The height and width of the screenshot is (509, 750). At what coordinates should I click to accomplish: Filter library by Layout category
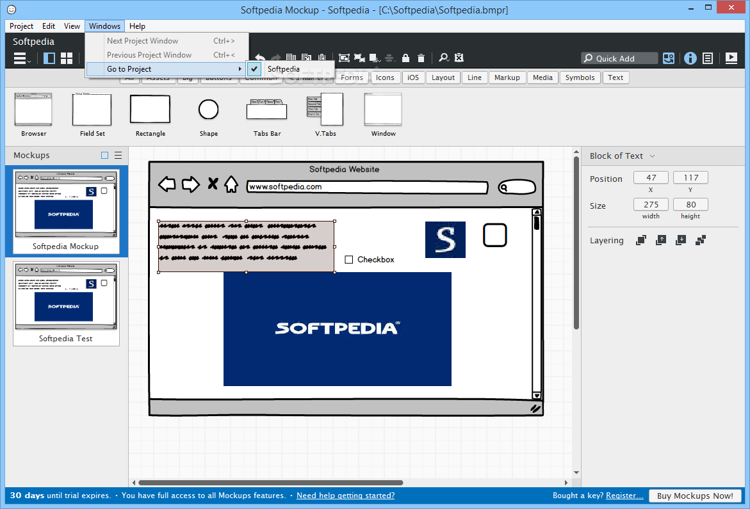443,77
